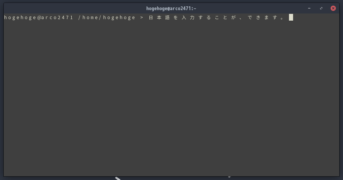The width and height of the screenshot is (343, 180).
Task: Click the path /home/hogehoge in prompt
Action: coord(107,18)
